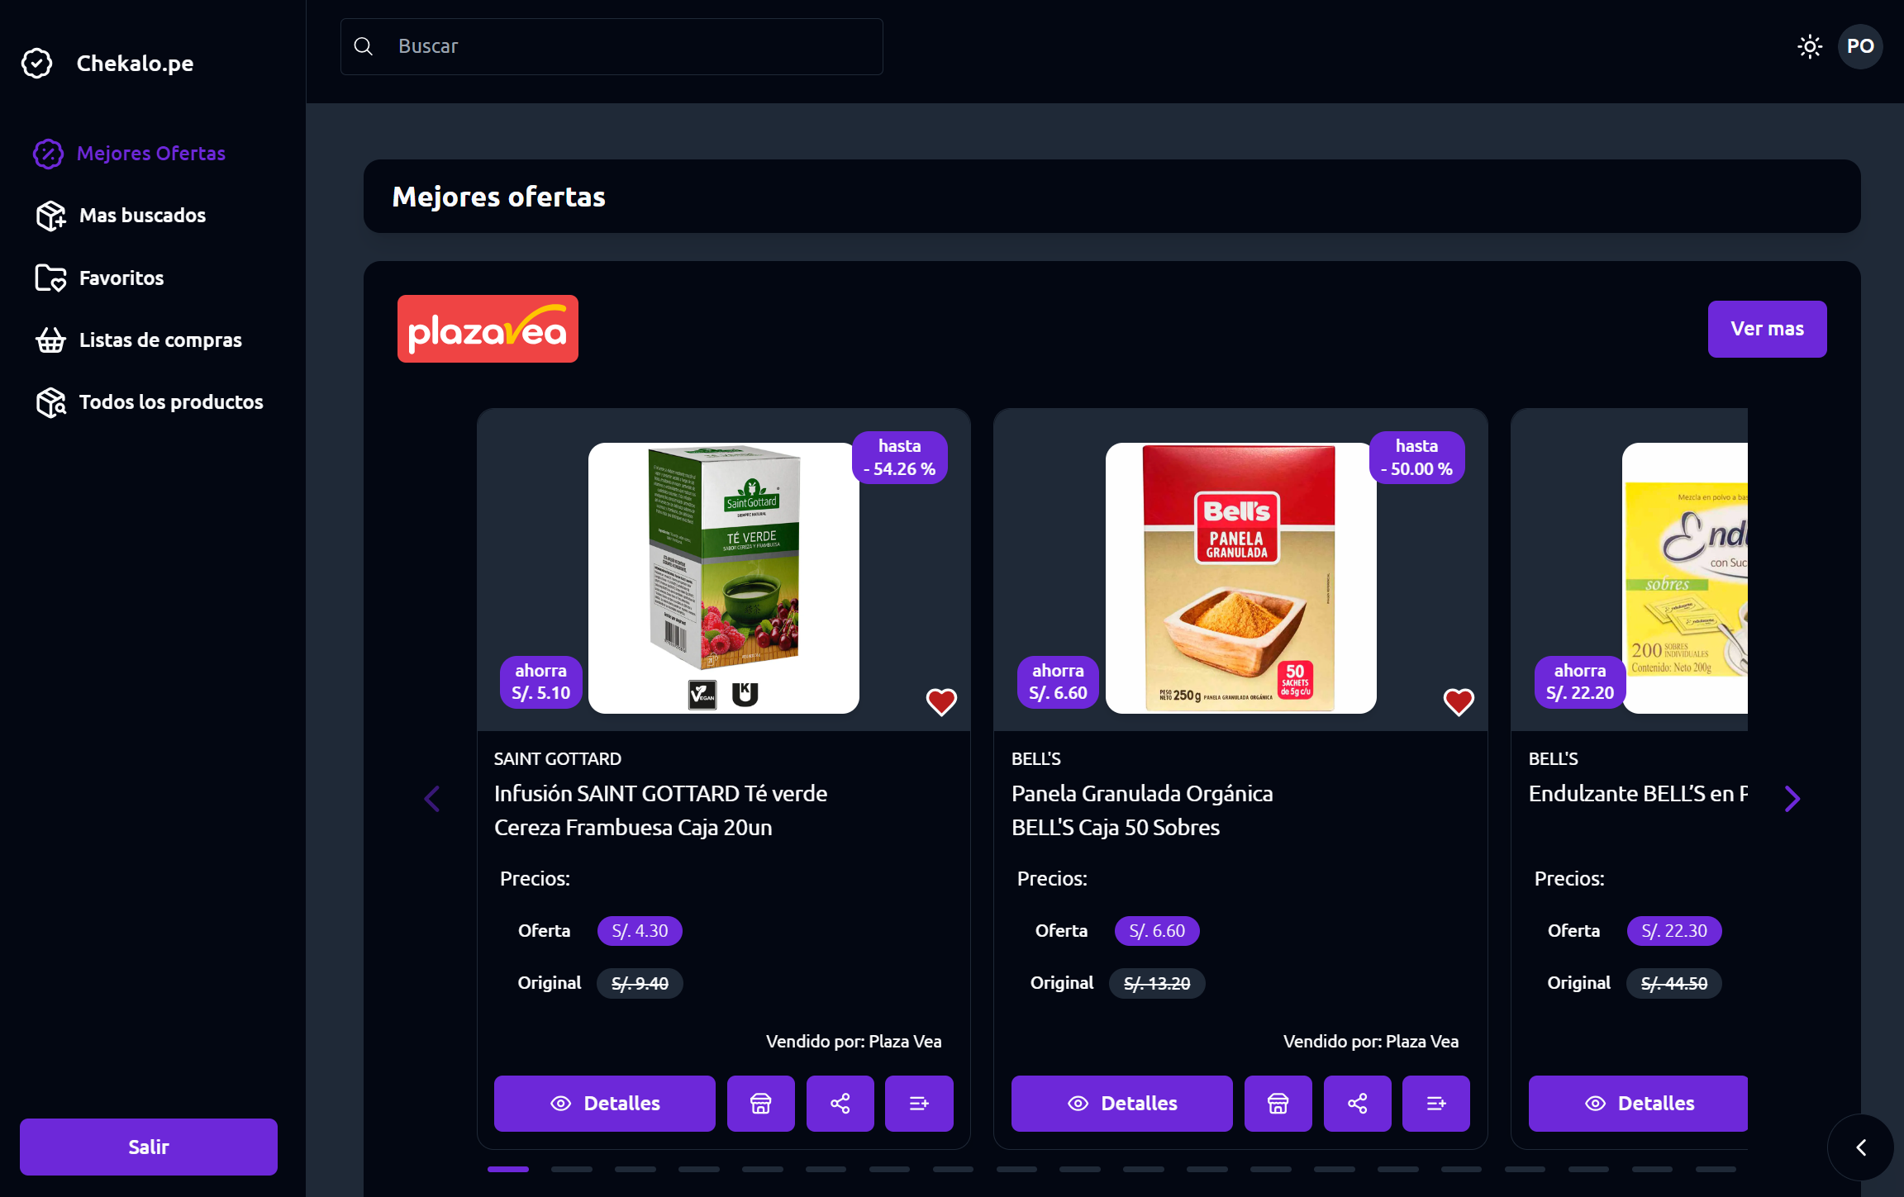The width and height of the screenshot is (1904, 1197).
Task: Click original price 'S/. 44.50'
Action: (1674, 984)
